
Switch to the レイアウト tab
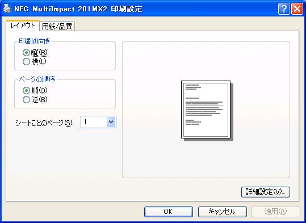(x=23, y=26)
